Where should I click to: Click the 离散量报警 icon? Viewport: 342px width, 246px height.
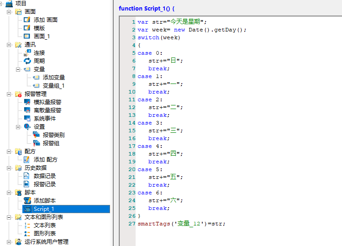pyautogui.click(x=27, y=110)
